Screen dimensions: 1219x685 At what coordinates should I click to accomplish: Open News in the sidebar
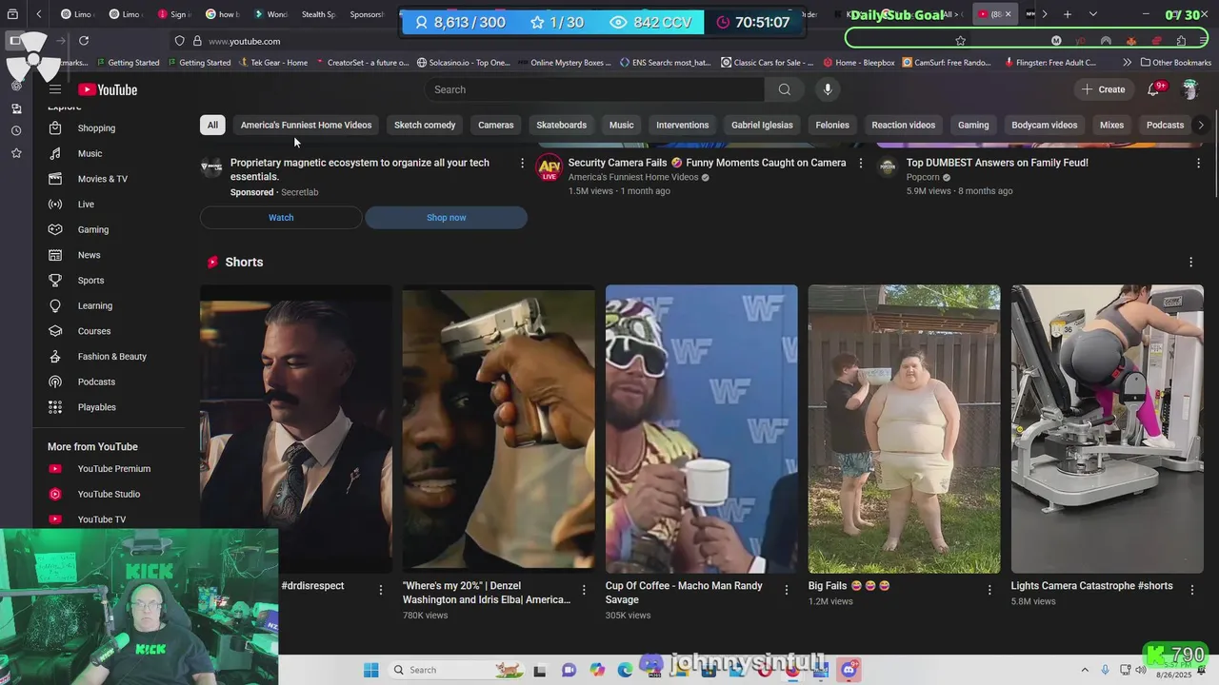tap(89, 255)
